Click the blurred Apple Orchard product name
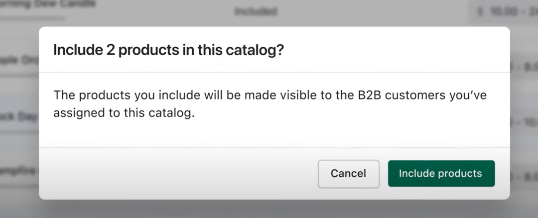Screen dimensions: 538x218 pos(19,60)
